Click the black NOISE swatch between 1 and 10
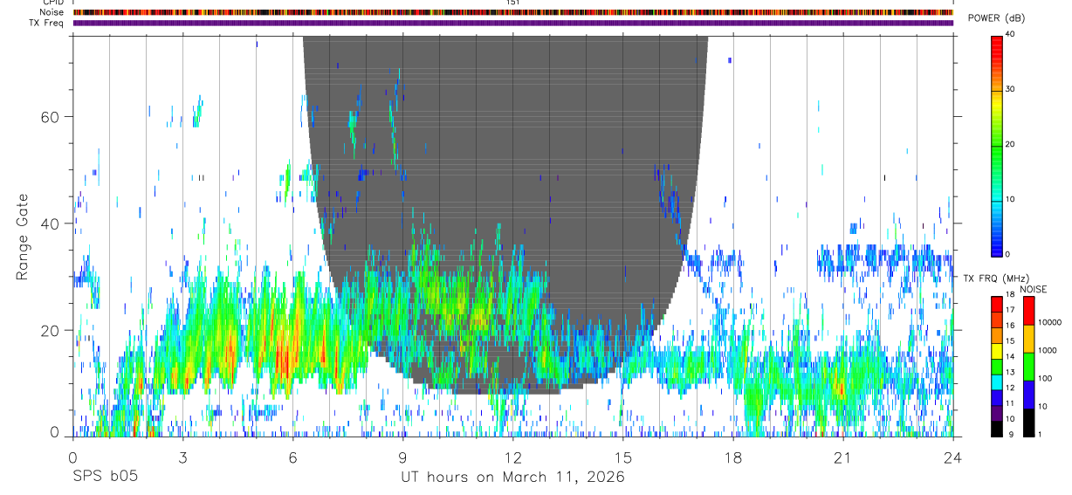This screenshot has height=495, width=1072. 1028,422
